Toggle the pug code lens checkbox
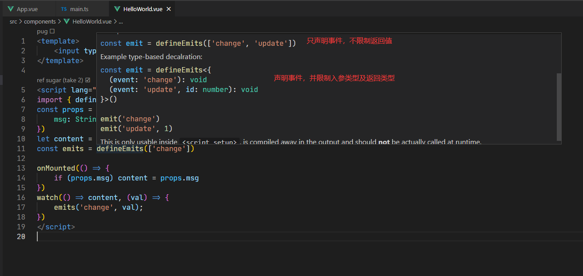This screenshot has width=583, height=276. pyautogui.click(x=52, y=31)
